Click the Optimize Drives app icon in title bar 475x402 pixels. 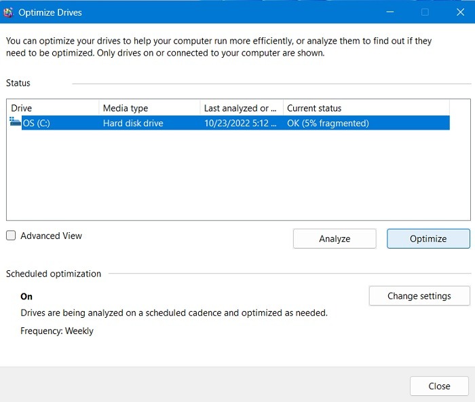tap(8, 12)
